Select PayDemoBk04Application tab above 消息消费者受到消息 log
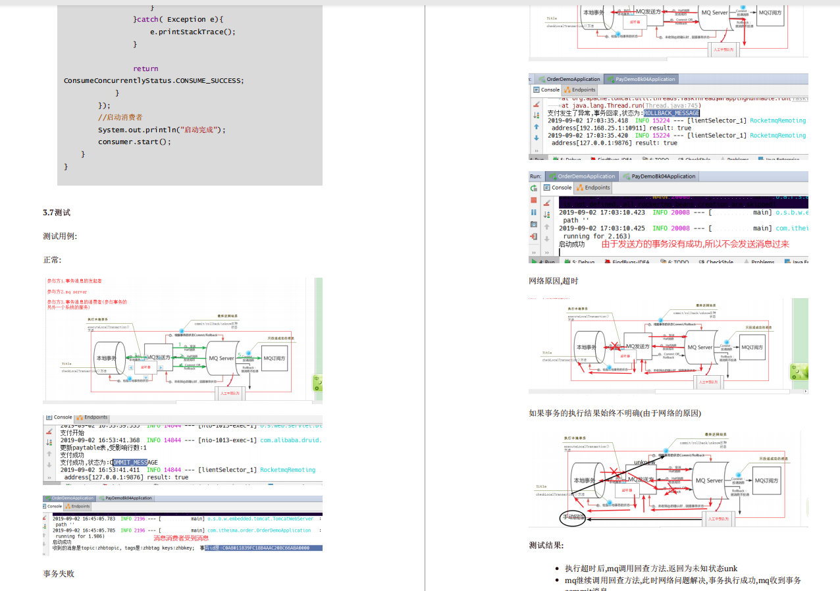 click(125, 498)
